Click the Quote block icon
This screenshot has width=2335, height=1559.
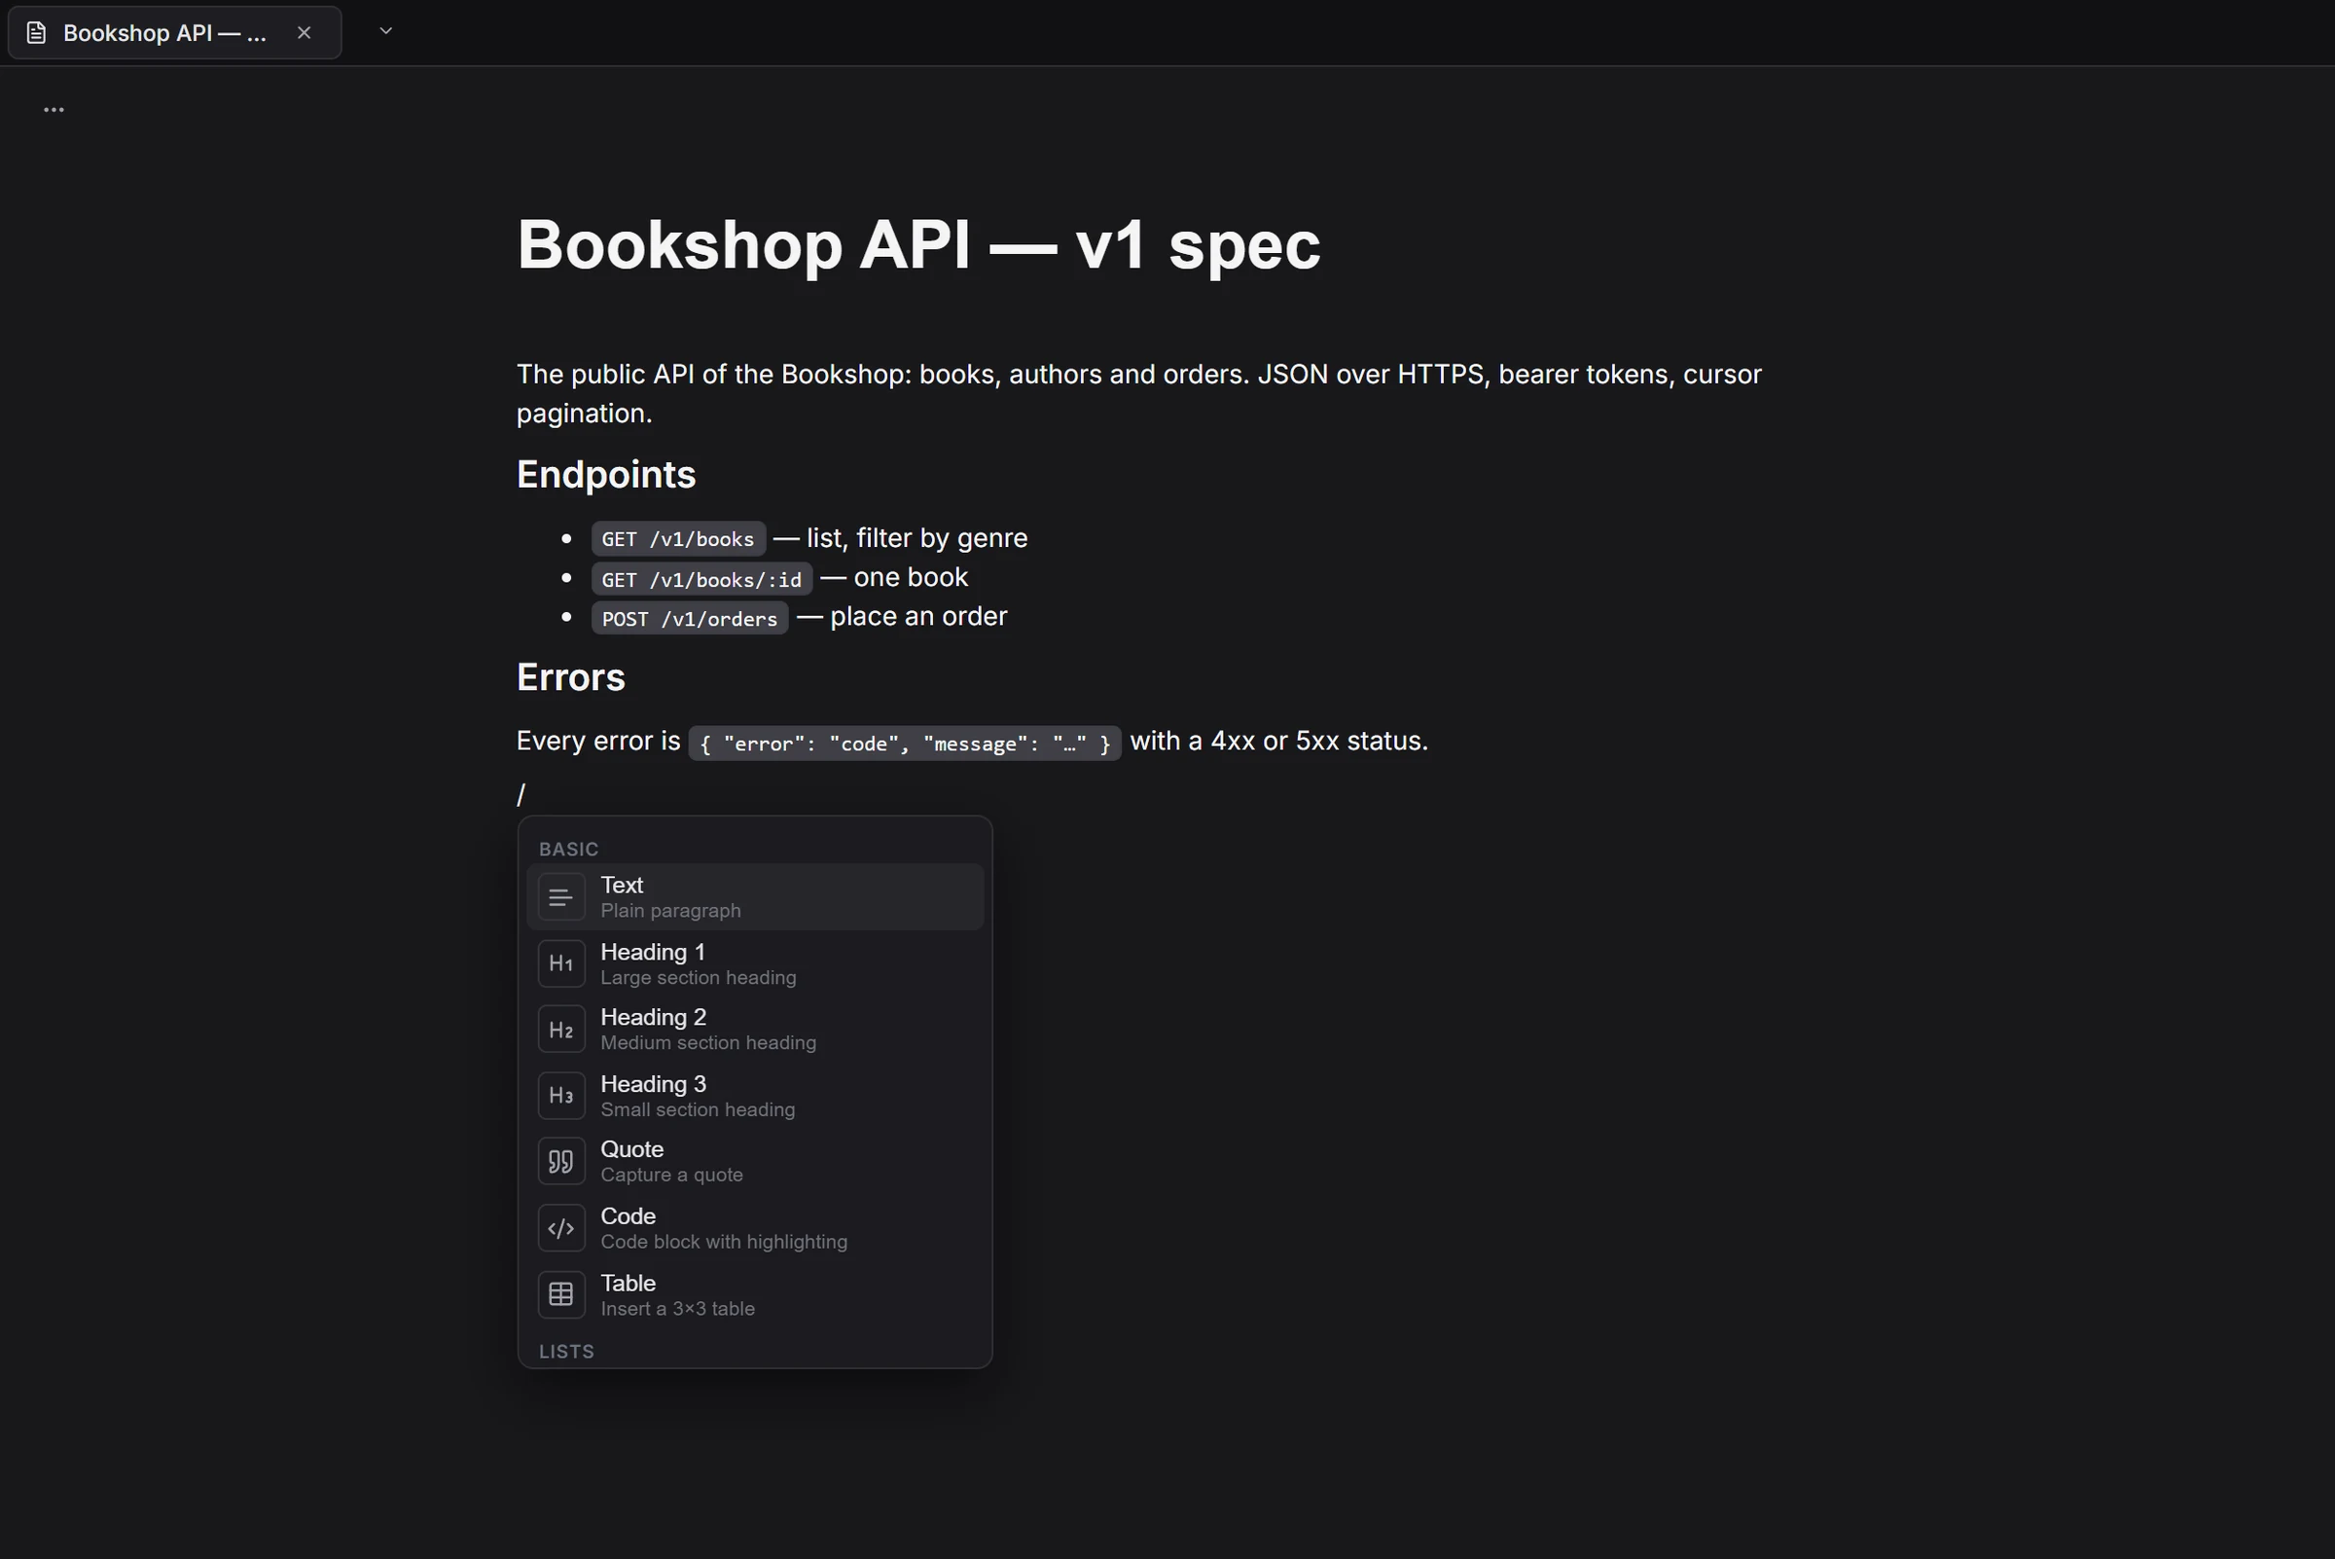point(560,1161)
